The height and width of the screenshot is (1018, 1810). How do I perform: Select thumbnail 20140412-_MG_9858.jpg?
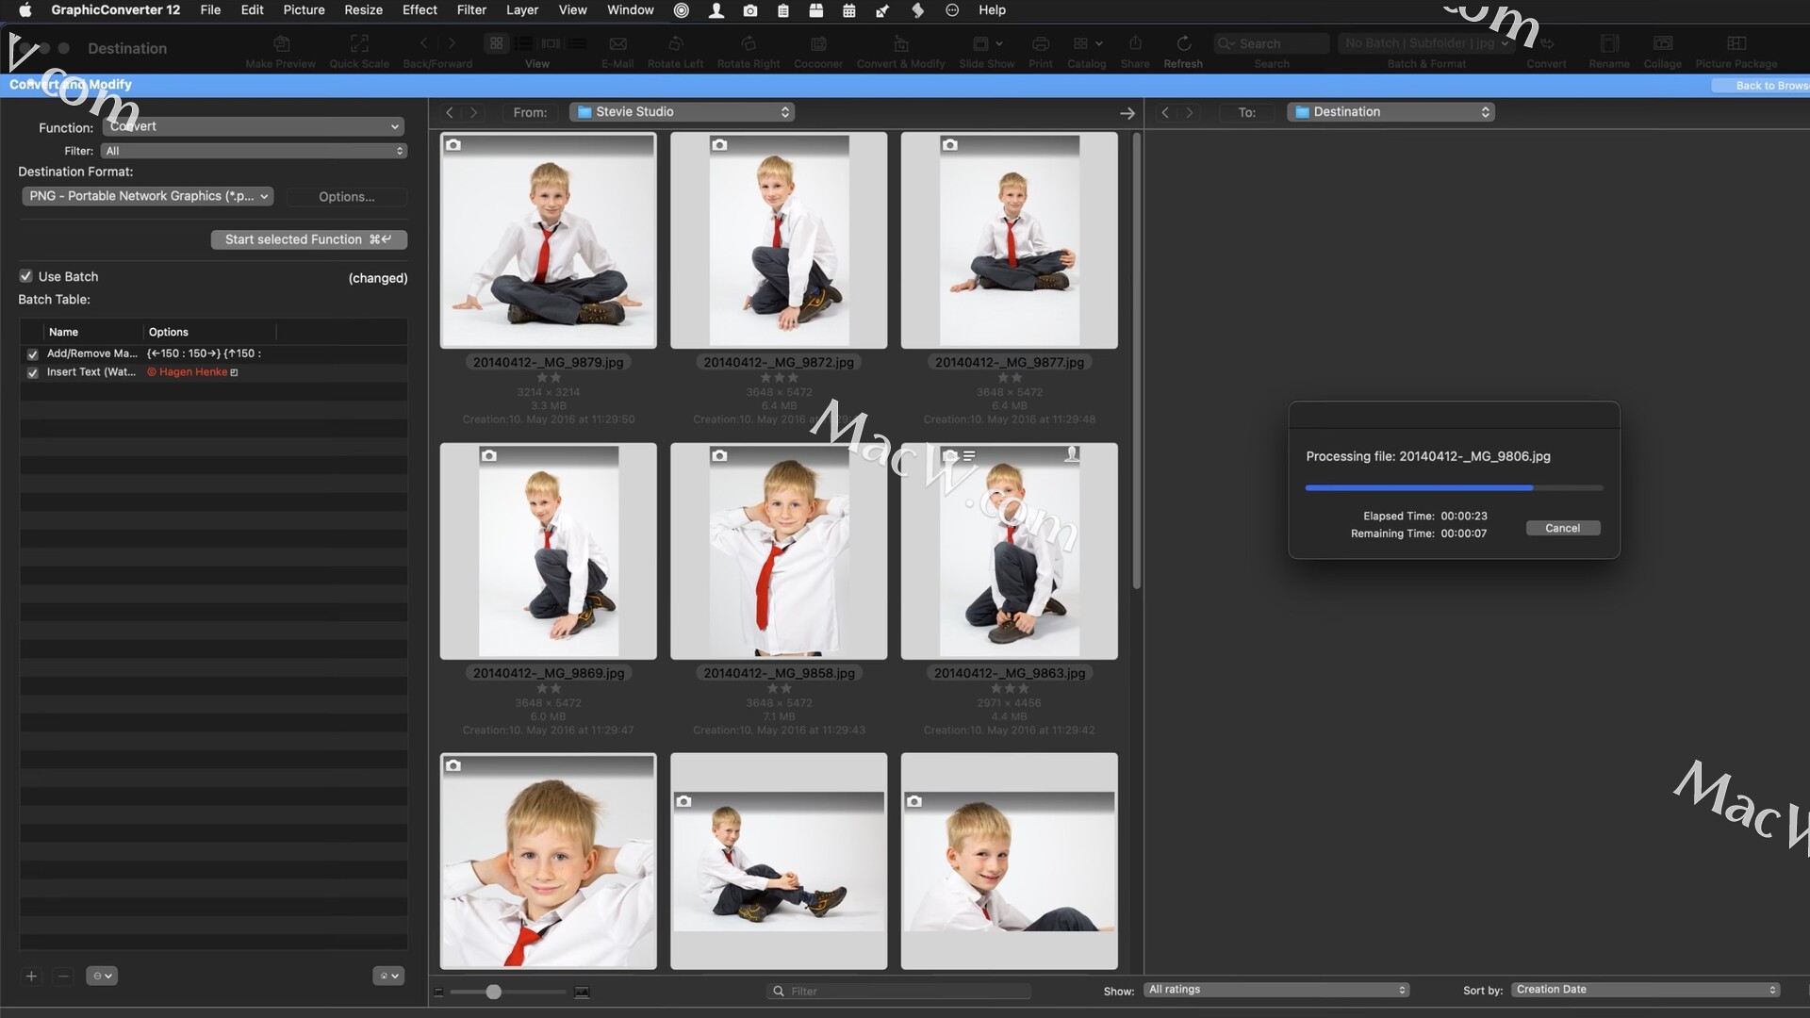coord(779,551)
